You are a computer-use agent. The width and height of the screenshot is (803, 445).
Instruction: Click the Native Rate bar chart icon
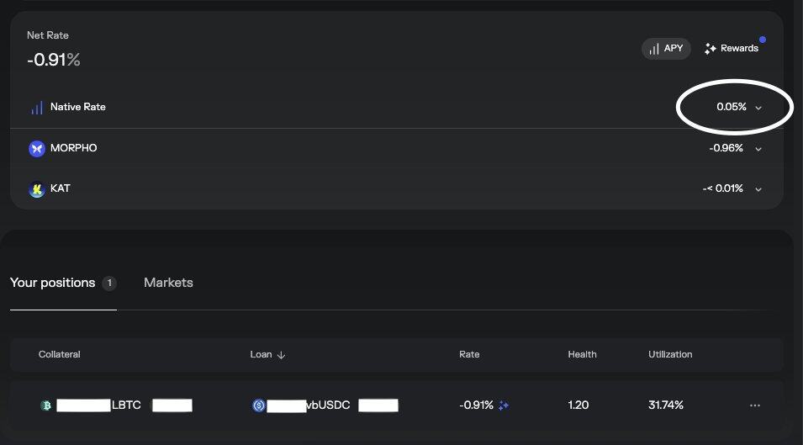click(37, 108)
